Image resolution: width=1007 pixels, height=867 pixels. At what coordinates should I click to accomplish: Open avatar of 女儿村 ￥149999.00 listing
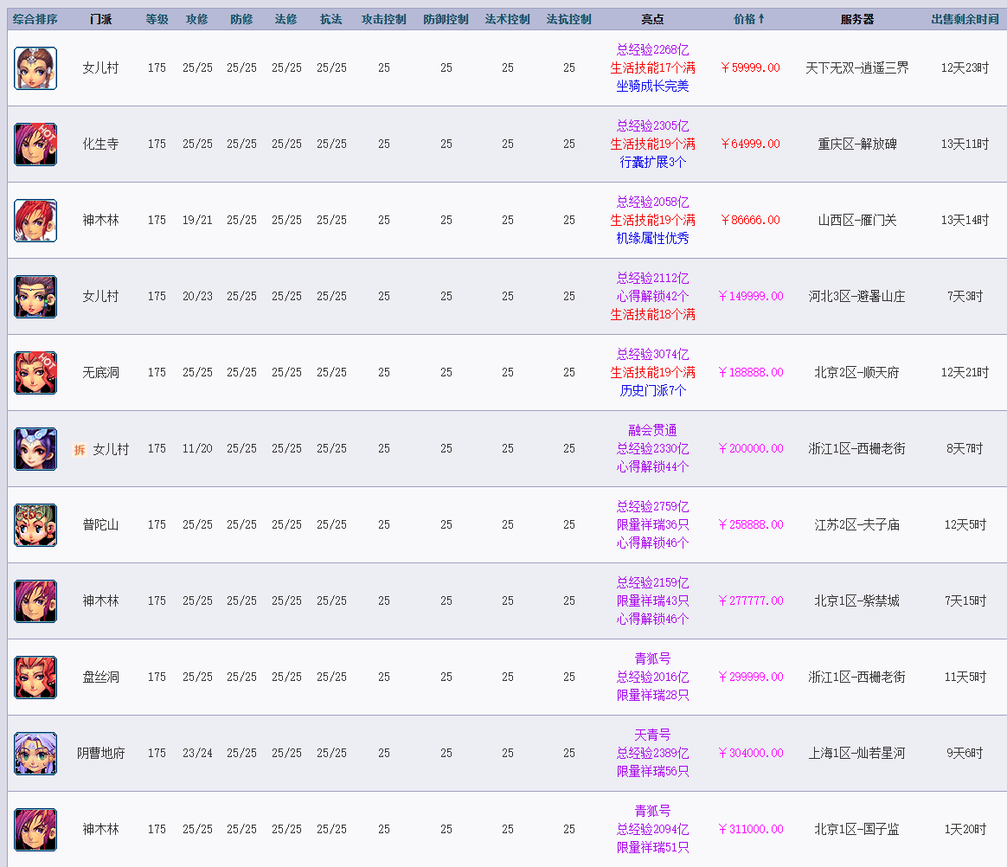(35, 297)
